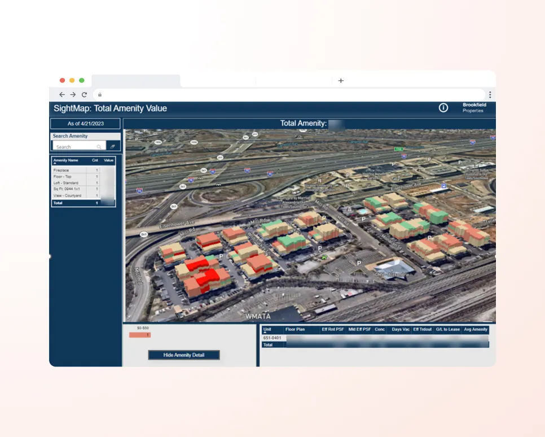Click the Total row in amenity table
545x437 pixels.
[x=83, y=203]
